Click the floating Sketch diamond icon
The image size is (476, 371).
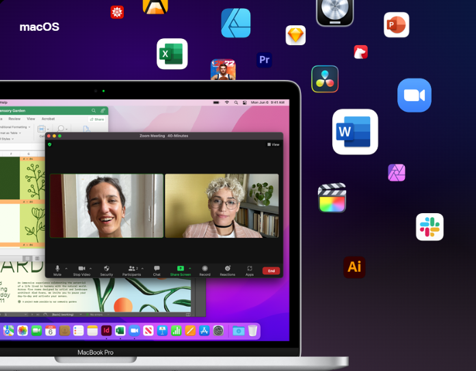point(295,36)
